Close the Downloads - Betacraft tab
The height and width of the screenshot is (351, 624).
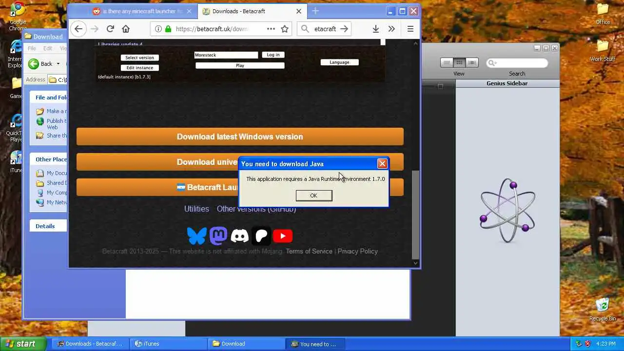pyautogui.click(x=299, y=11)
